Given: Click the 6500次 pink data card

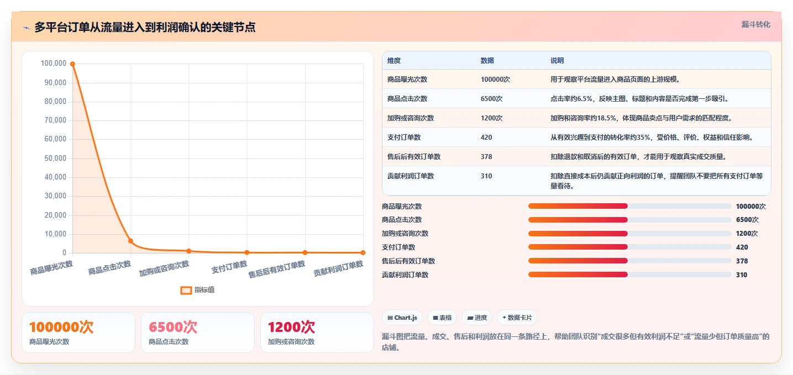Looking at the screenshot, I should coord(198,332).
